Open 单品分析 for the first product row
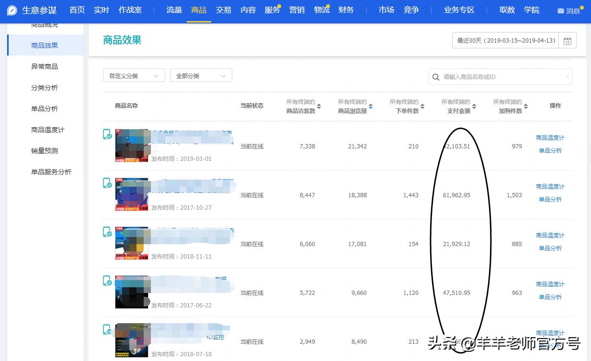This screenshot has width=591, height=361. (x=549, y=150)
